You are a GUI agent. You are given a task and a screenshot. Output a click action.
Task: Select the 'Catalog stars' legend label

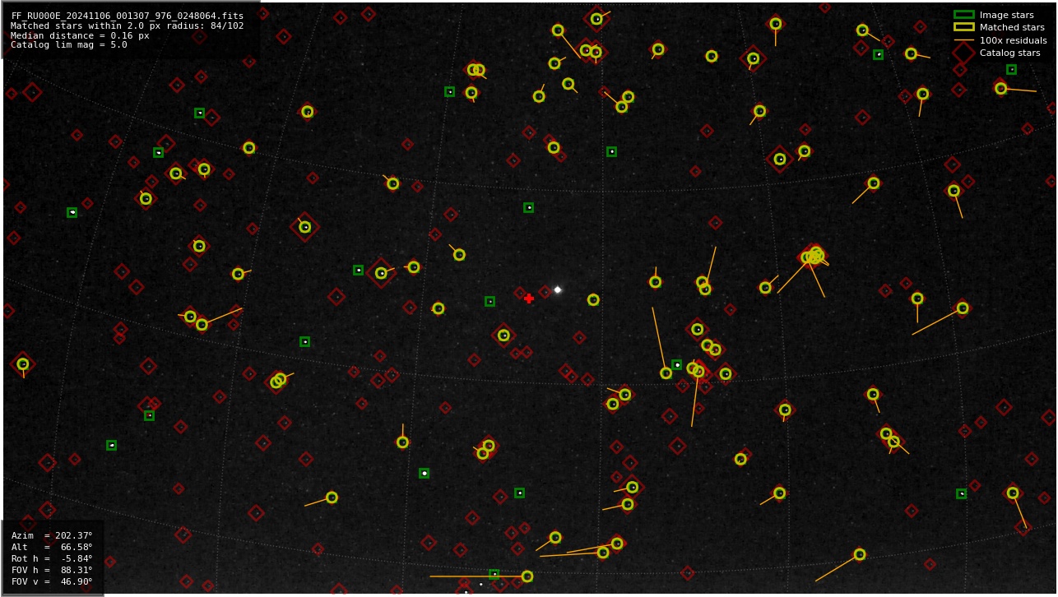click(1009, 53)
